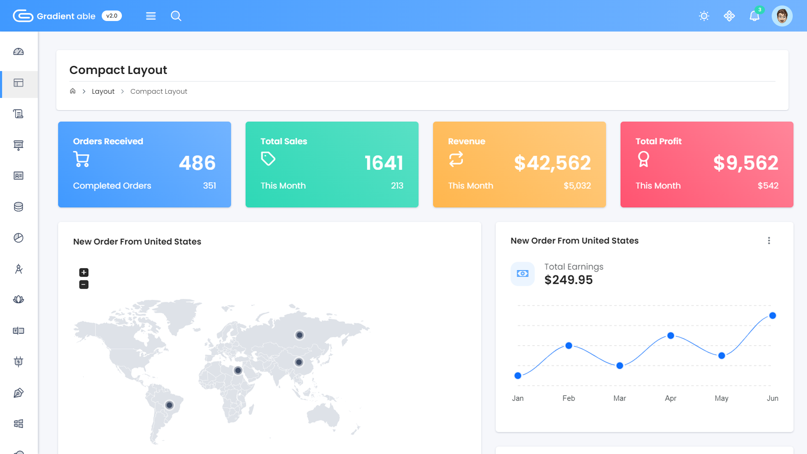Open the plug sidebar icon
807x454 pixels.
click(x=18, y=362)
